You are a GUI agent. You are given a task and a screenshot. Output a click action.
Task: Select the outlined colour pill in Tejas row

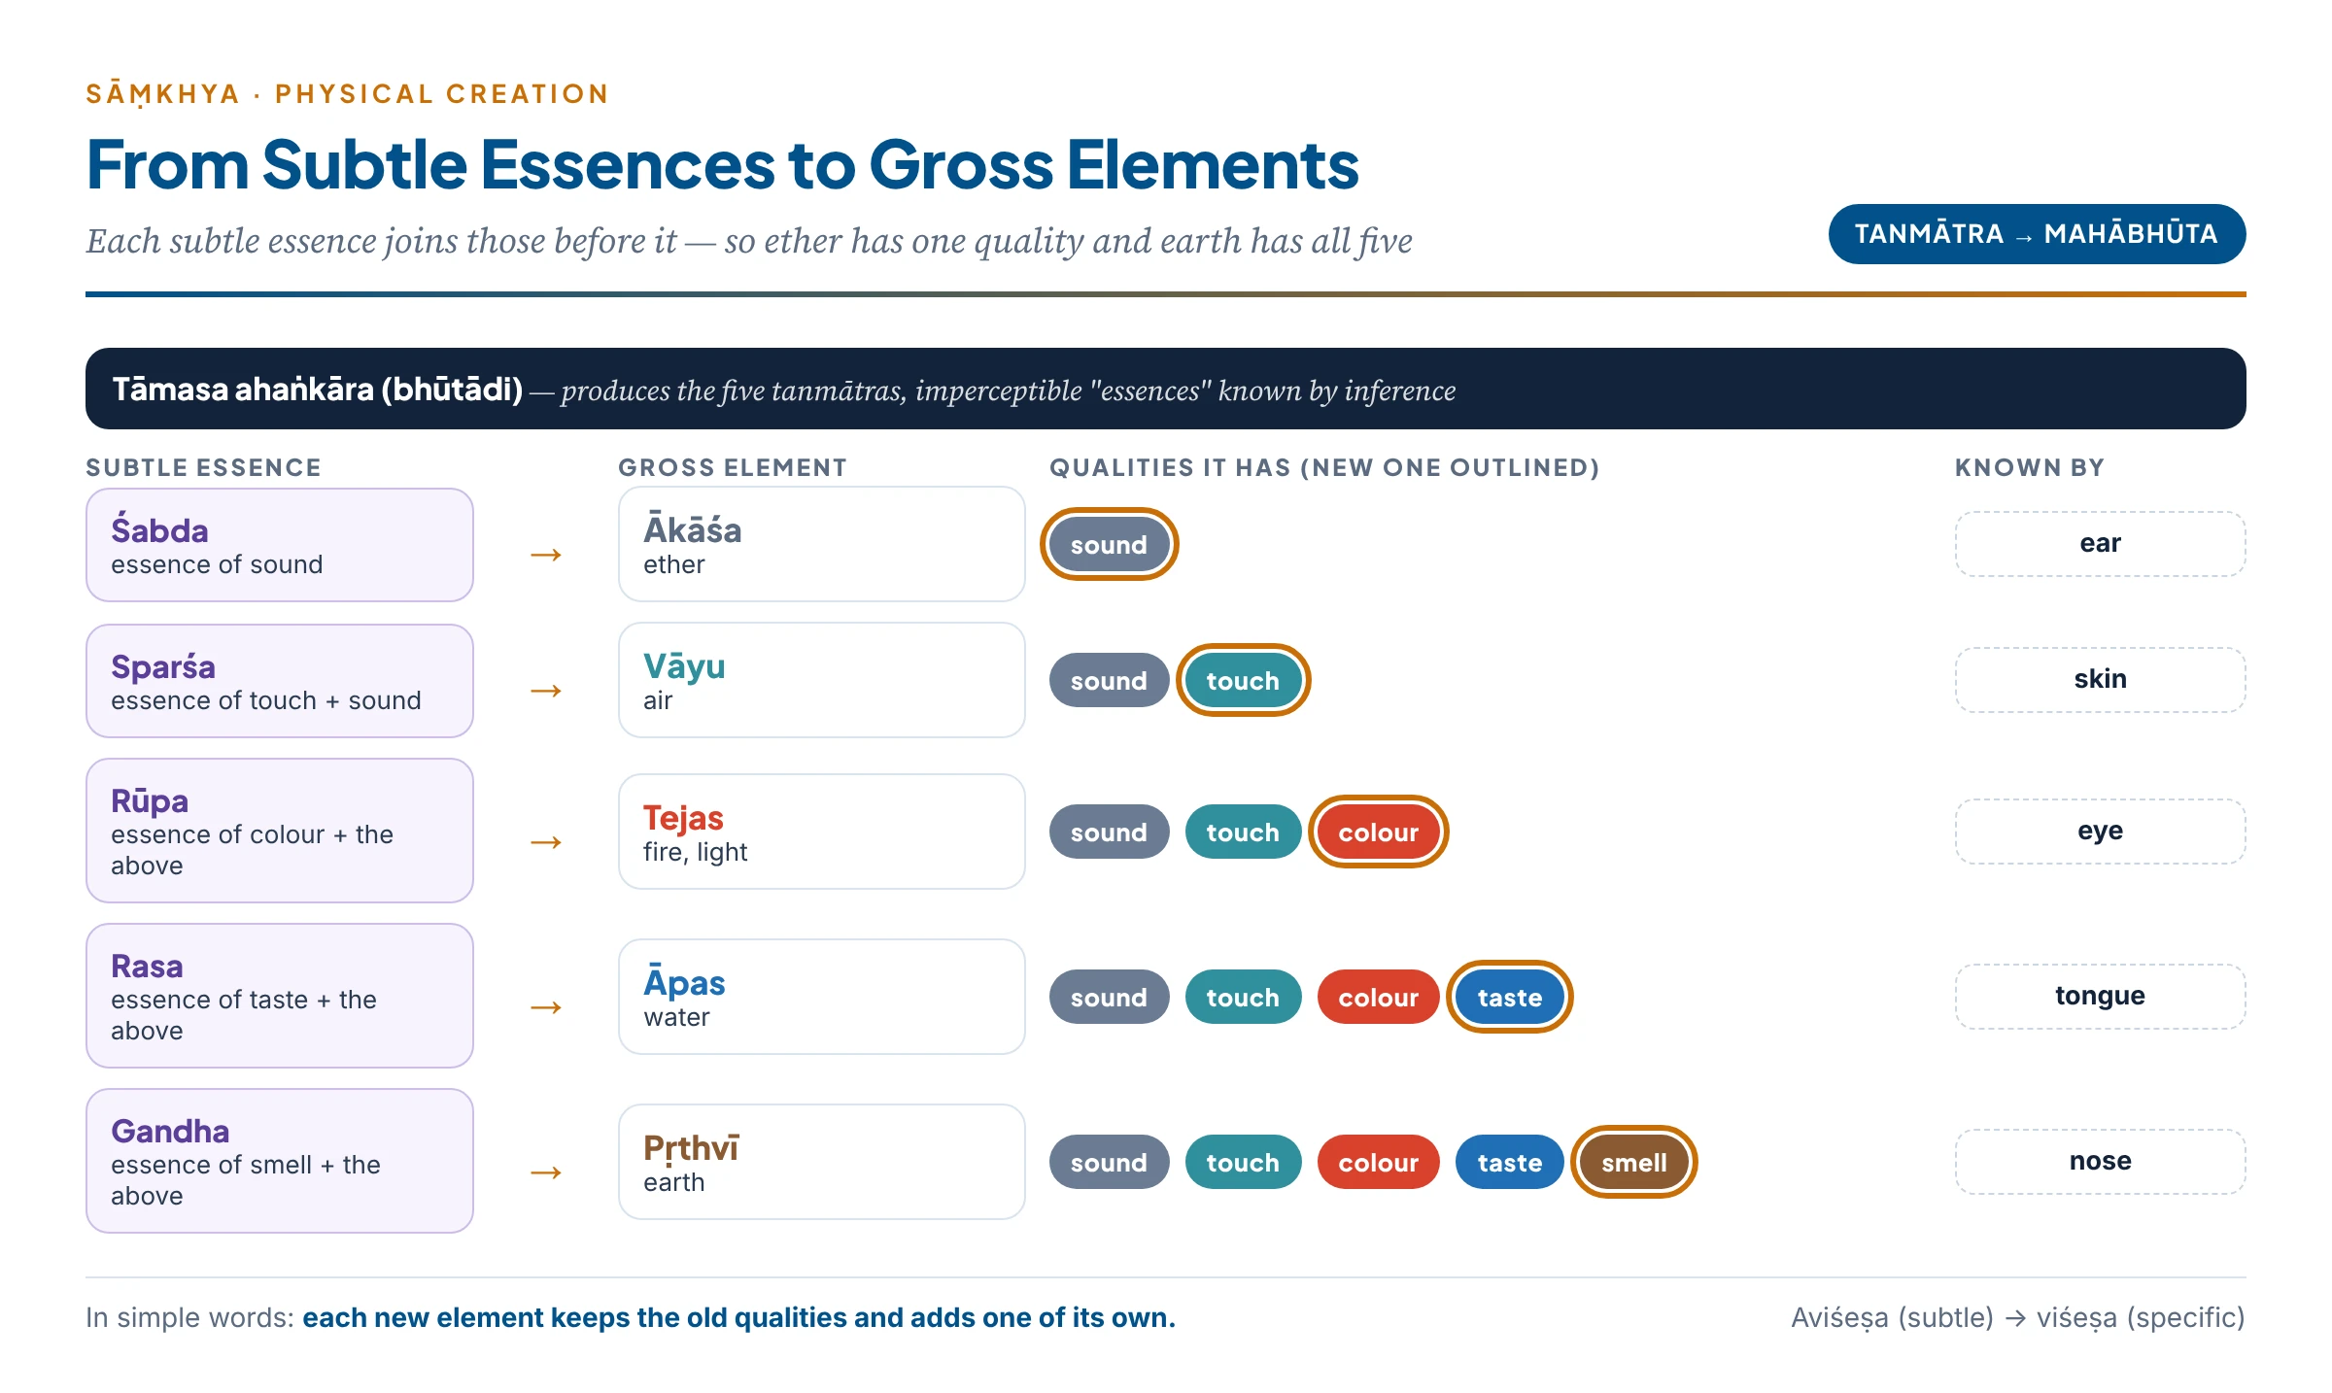[1378, 832]
